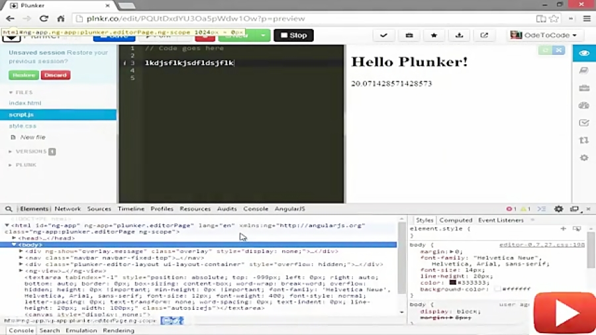Collapse the FILES section

(x=21, y=92)
